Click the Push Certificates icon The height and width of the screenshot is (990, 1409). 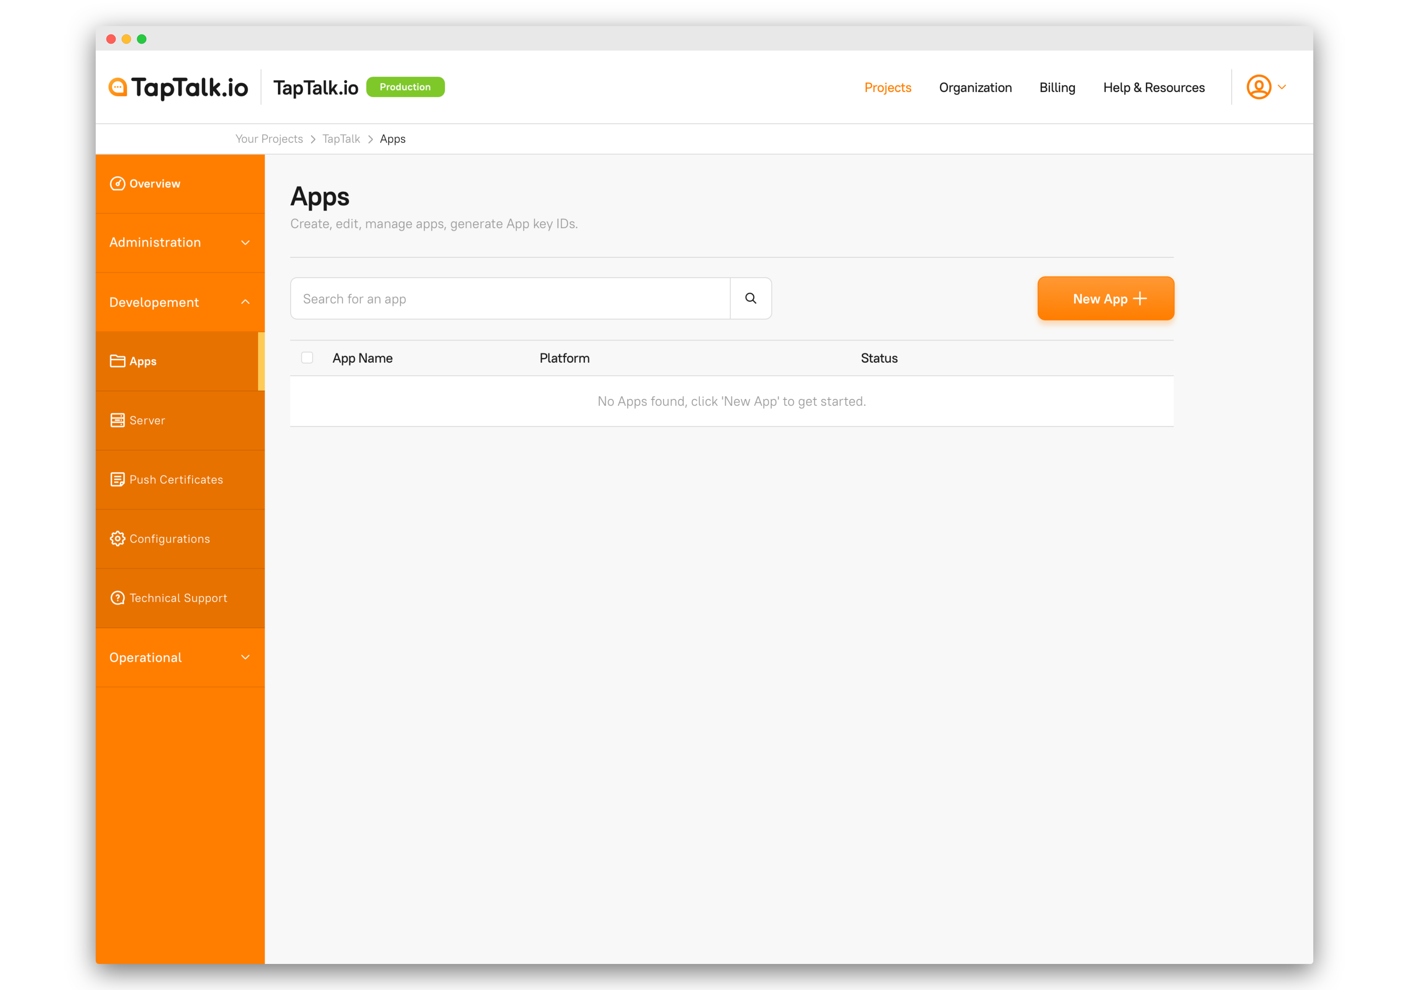pyautogui.click(x=117, y=479)
